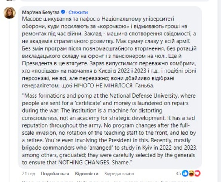The height and width of the screenshot is (182, 221).
Task: Follow the author via Стежити
Action: (78, 12)
